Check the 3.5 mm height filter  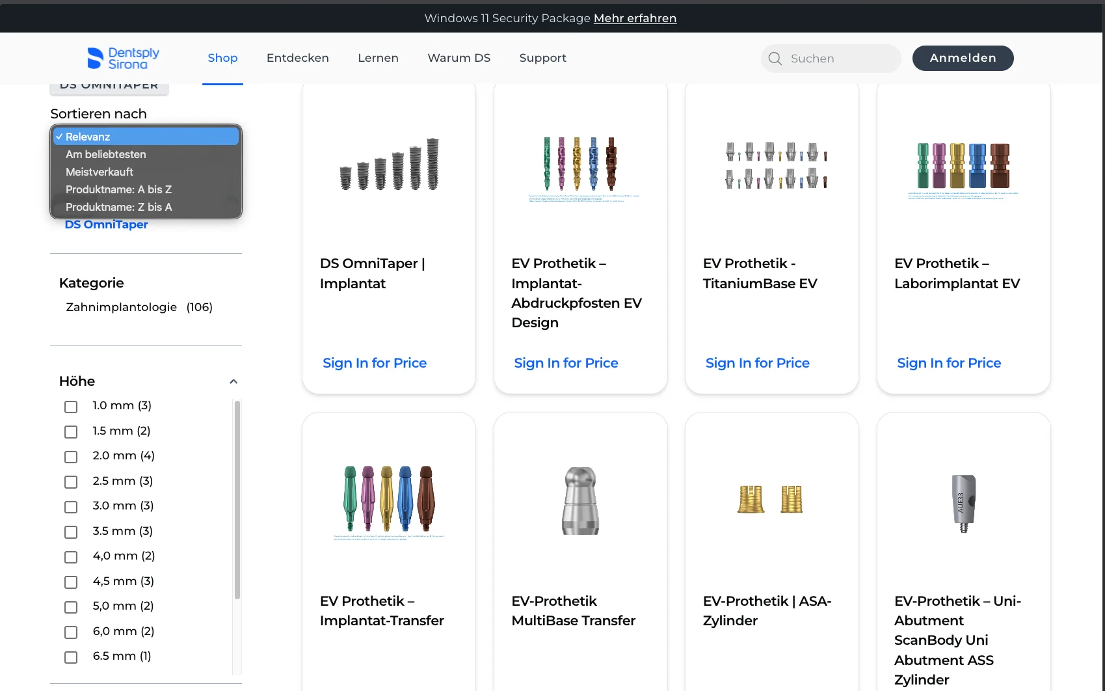71,532
